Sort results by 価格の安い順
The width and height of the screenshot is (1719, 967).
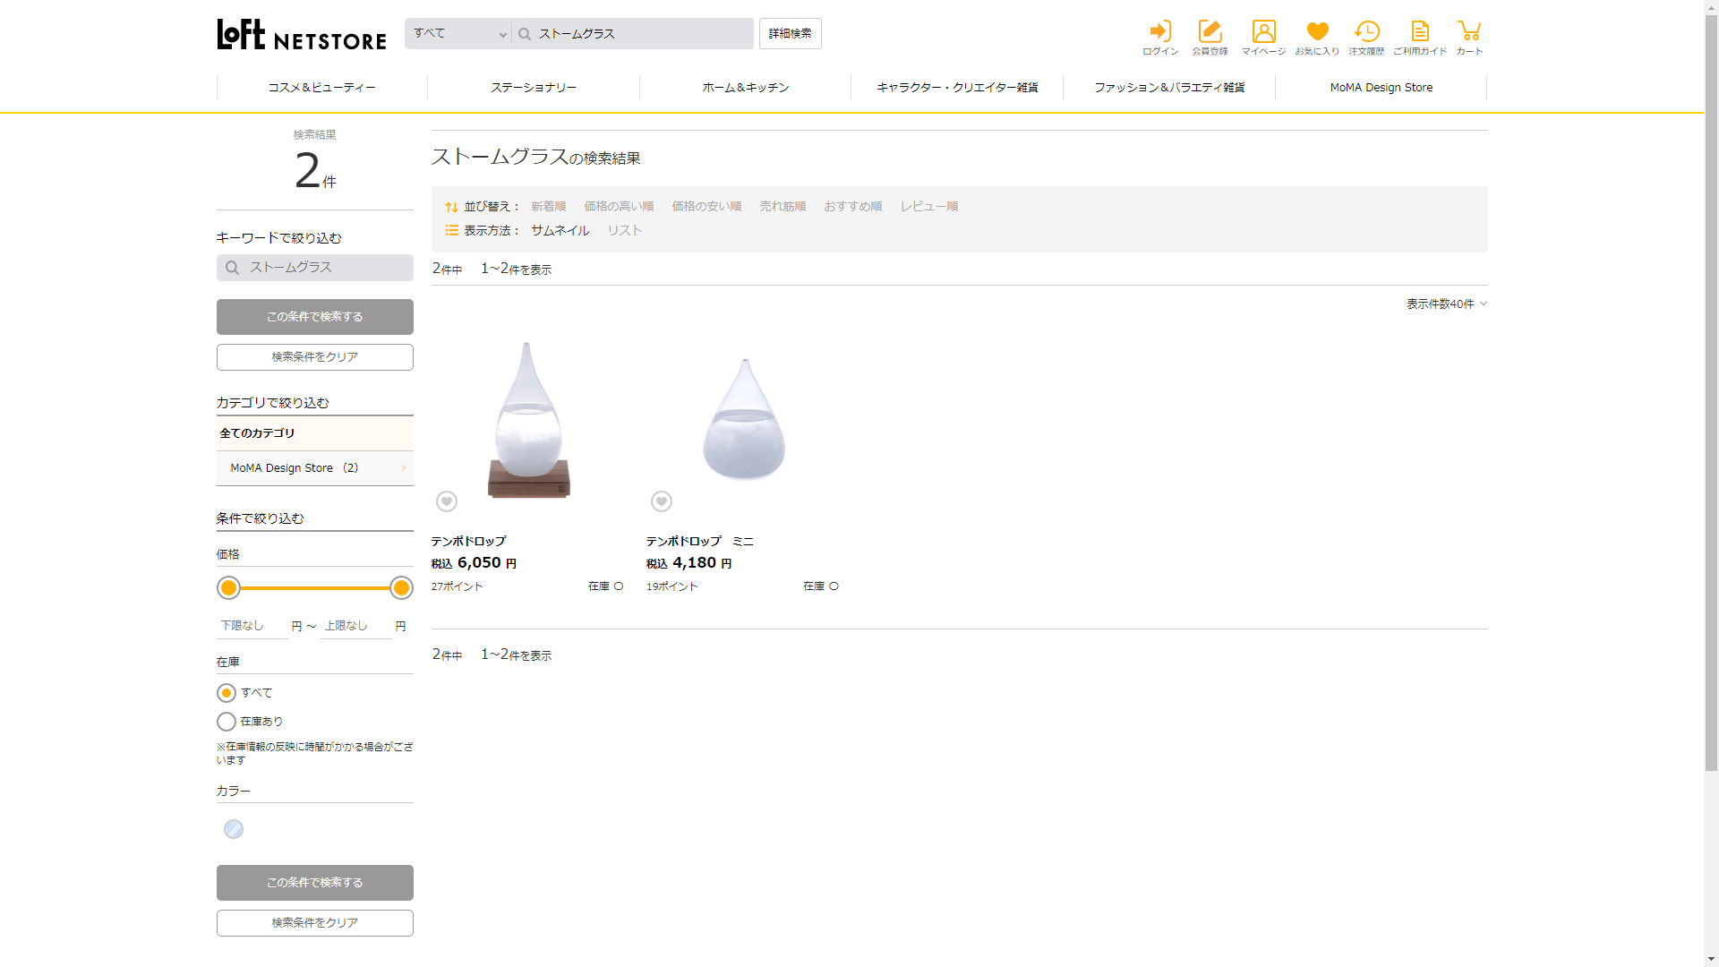(x=706, y=207)
